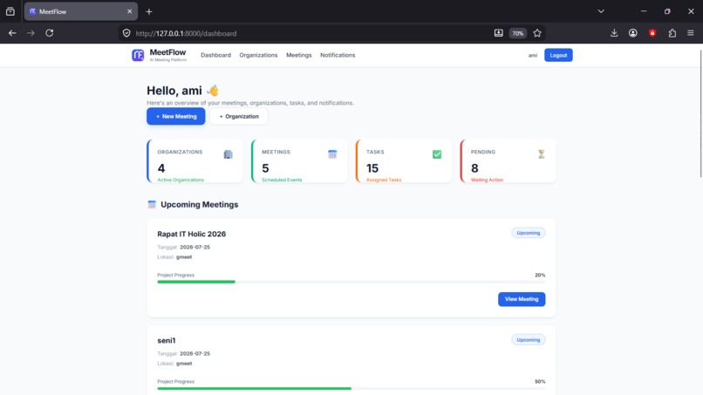This screenshot has width=703, height=395.
Task: Open the extensions puzzle icon
Action: coord(672,33)
